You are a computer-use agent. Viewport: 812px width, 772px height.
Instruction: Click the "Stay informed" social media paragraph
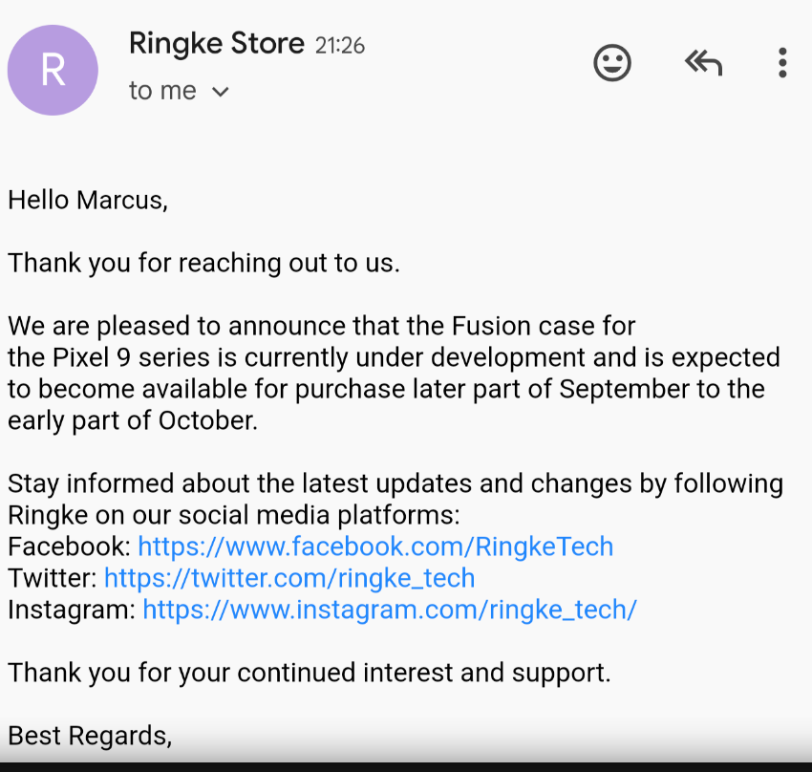395,499
